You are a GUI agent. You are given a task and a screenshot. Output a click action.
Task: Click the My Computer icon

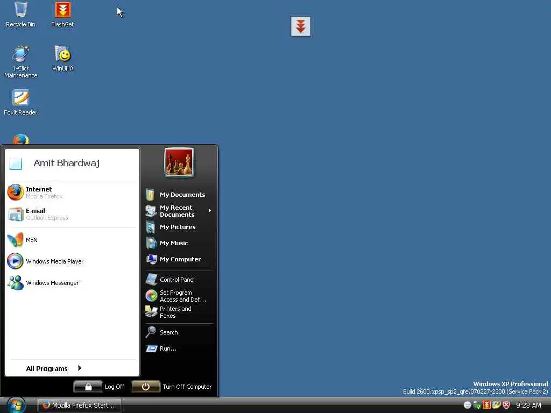(x=151, y=259)
